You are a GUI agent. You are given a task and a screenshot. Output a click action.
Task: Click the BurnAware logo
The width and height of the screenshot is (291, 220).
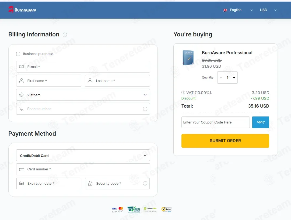point(22,10)
